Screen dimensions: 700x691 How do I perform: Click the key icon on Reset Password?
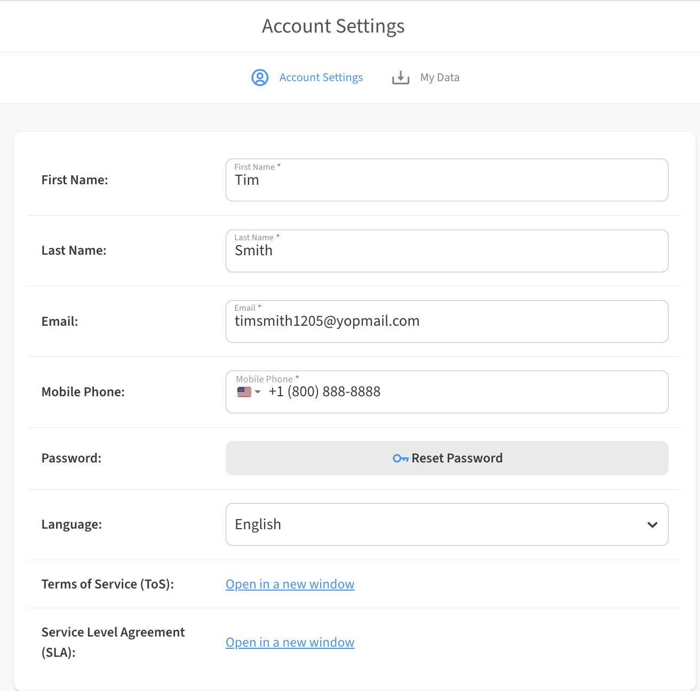(x=400, y=458)
